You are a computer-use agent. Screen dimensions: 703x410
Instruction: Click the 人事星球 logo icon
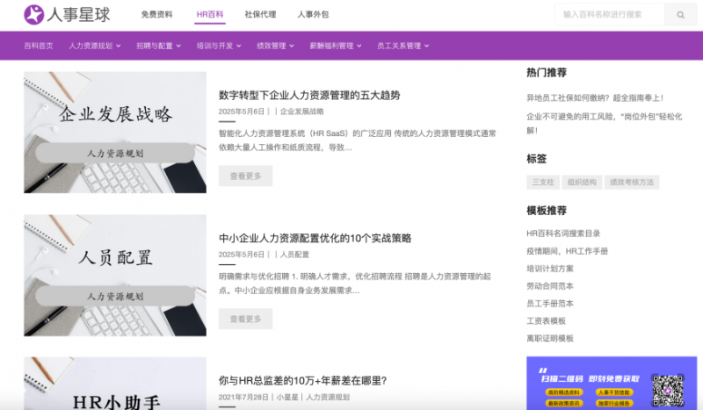click(x=35, y=15)
